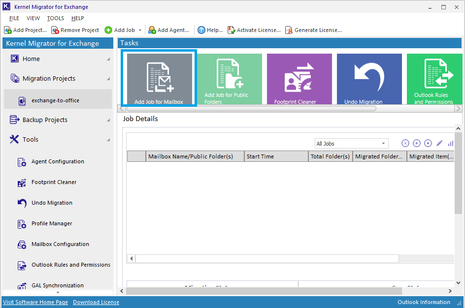The height and width of the screenshot is (308, 465).
Task: Open the VIEW menu
Action: coord(33,18)
